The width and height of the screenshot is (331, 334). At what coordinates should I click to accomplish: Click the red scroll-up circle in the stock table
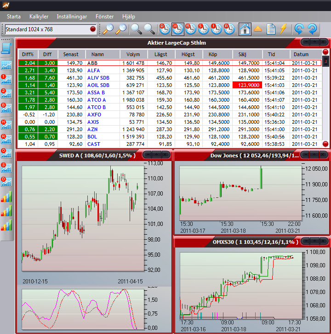coord(325,52)
